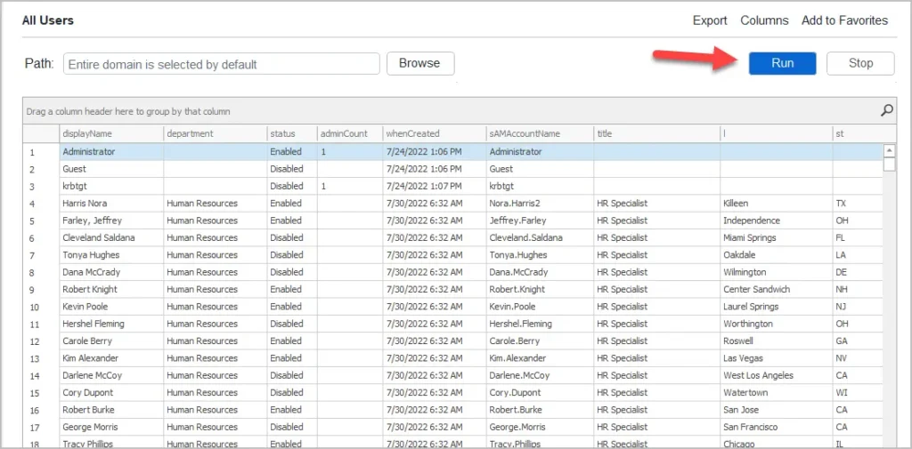
Task: Click the West Los Angeles city cell
Action: click(777, 375)
